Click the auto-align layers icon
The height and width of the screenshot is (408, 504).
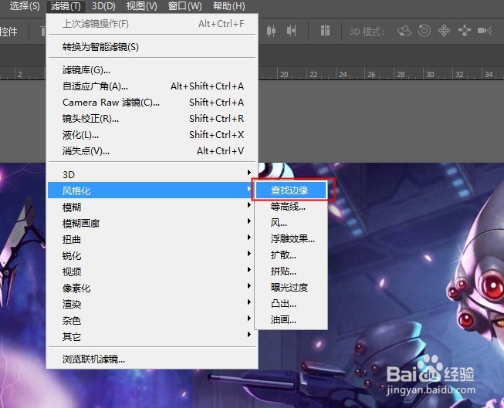point(325,31)
